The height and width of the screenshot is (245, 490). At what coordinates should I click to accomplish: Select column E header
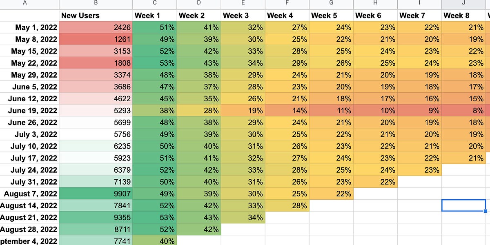tap(243, 4)
